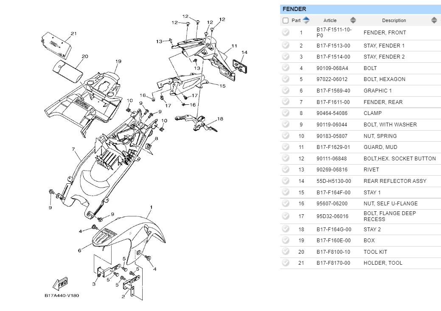Viewport: 441px width, 311px height.
Task: Toggle check circle for REAR REFLECTOR ASSY
Action: pos(286,180)
